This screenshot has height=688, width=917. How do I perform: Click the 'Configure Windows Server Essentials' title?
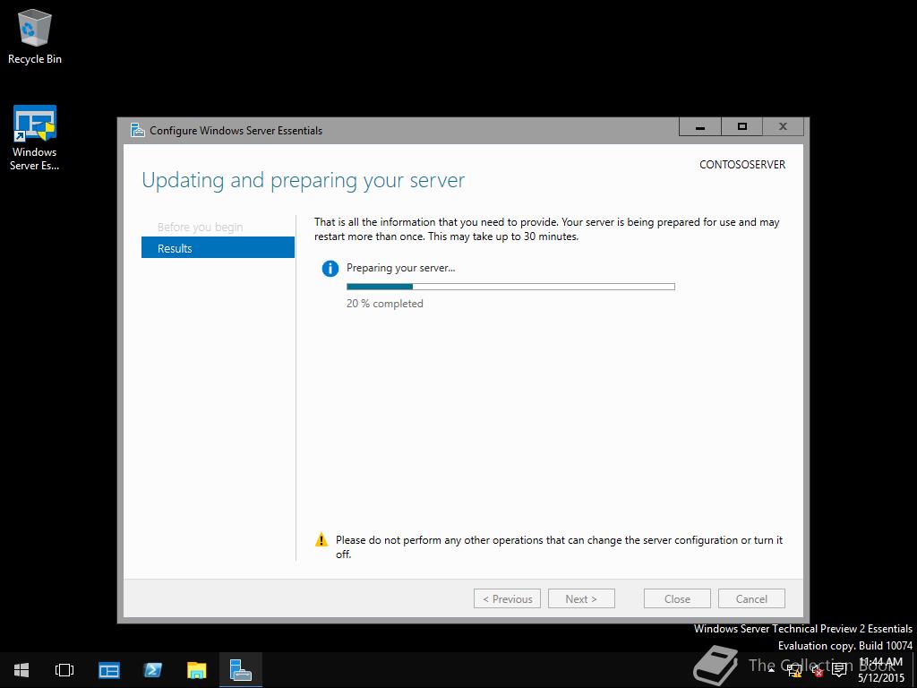[236, 131]
